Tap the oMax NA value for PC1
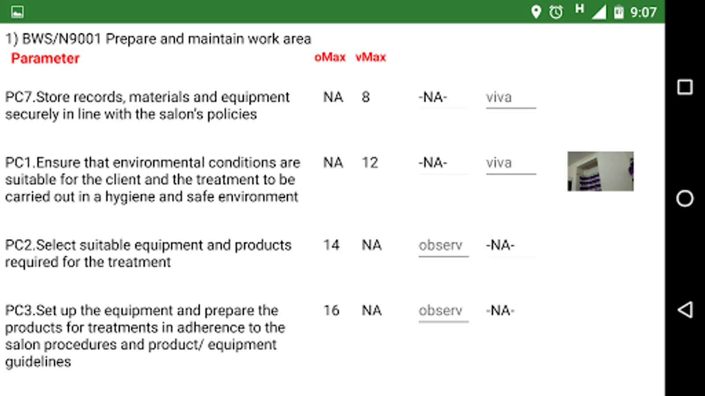Screen dimensions: 705x396 pyautogui.click(x=333, y=163)
